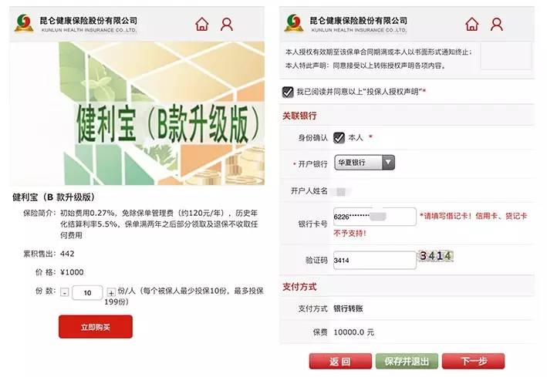This screenshot has width=547, height=377.
Task: Increase share quantity with plus button
Action: click(111, 292)
